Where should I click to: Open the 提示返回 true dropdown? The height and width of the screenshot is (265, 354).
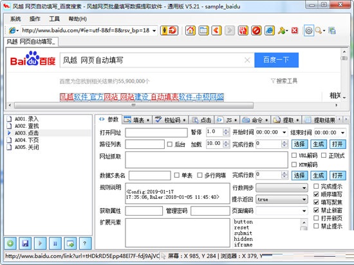304,200
